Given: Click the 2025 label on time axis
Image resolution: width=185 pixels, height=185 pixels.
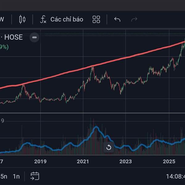Looking at the screenshot, I should 169,161.
